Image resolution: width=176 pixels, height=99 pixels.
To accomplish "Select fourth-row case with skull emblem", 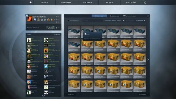I will (x=113, y=72).
